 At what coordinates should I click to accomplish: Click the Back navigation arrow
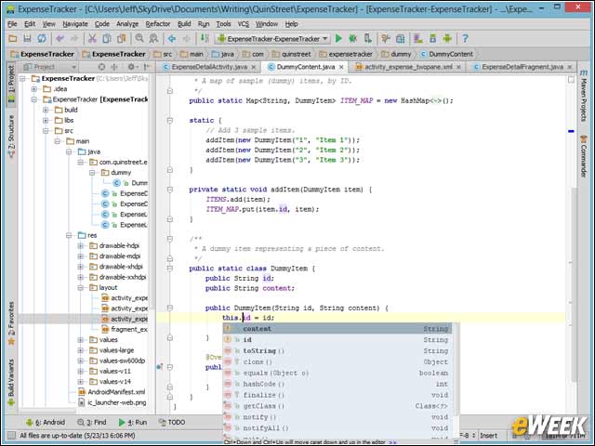172,38
